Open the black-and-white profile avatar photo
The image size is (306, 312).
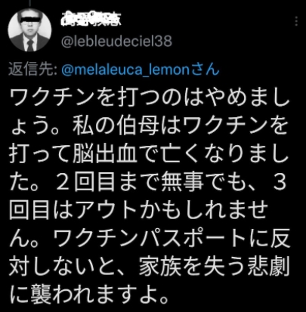coord(29,29)
